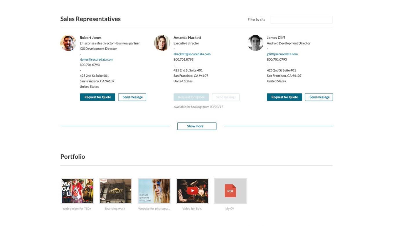Click the Portfolio heading
This screenshot has width=394, height=226.
point(73,156)
